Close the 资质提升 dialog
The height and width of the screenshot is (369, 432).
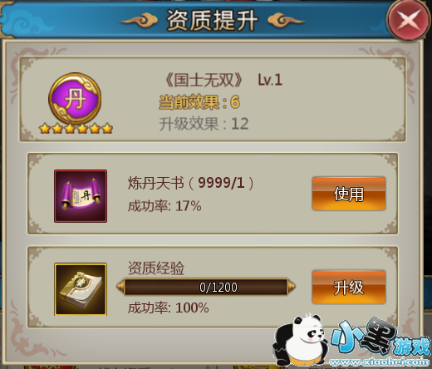[409, 21]
